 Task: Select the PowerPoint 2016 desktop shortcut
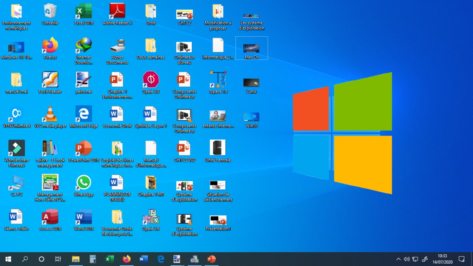(84, 152)
